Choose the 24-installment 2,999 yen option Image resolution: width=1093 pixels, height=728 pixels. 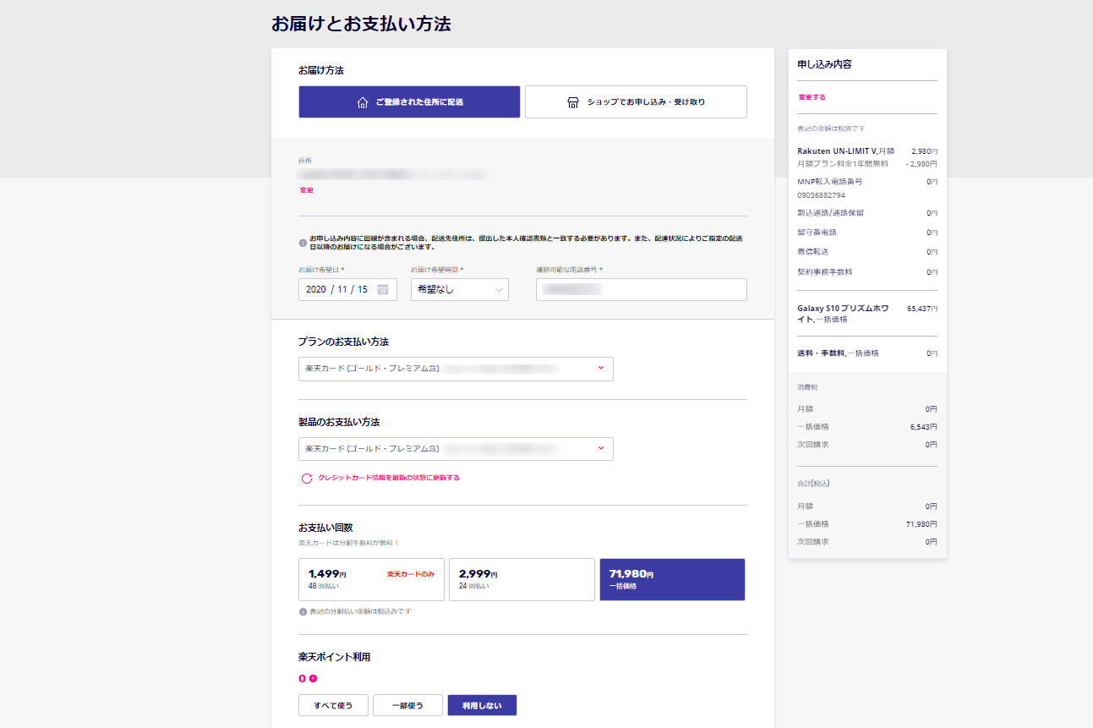coord(522,579)
